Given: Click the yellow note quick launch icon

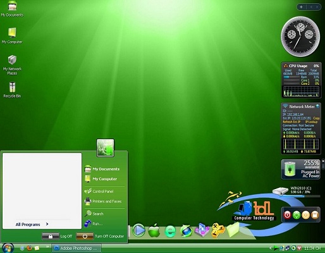Looking at the screenshot, I should 37,248.
